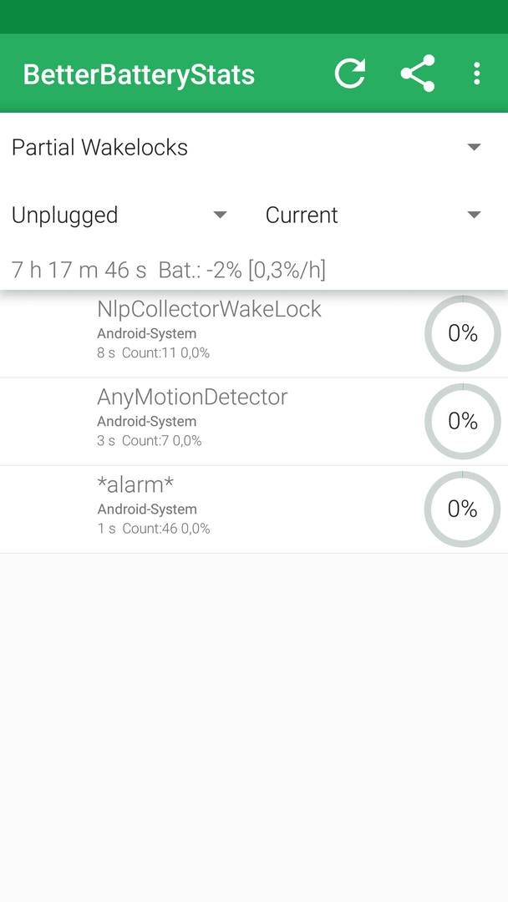The height and width of the screenshot is (902, 508).
Task: Refresh the battery stats
Action: [x=350, y=73]
